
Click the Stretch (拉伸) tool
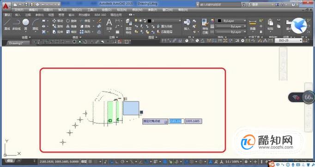[x=58, y=32]
